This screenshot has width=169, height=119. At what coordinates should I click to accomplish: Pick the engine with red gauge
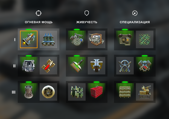(x=145, y=66)
